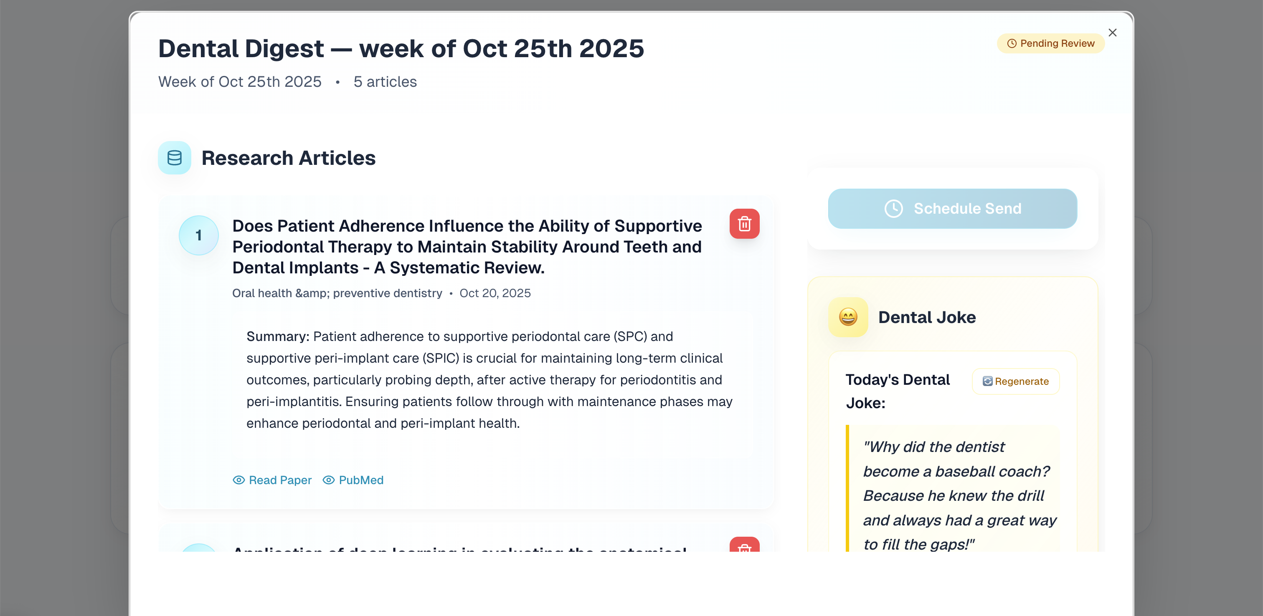The image size is (1263, 616).
Task: Delete the first research article via trash icon
Action: (x=744, y=224)
